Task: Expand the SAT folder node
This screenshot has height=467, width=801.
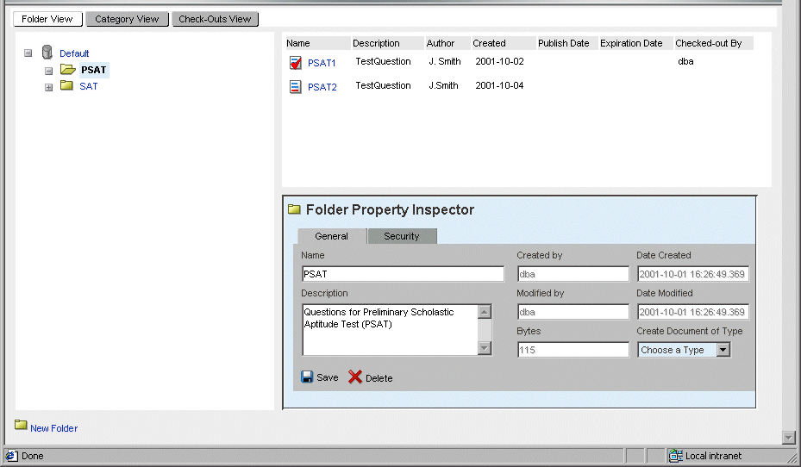Action: tap(49, 87)
